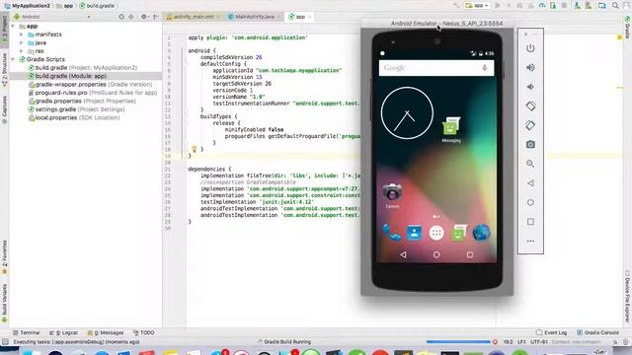Open Android project view dropdown

coord(52,17)
